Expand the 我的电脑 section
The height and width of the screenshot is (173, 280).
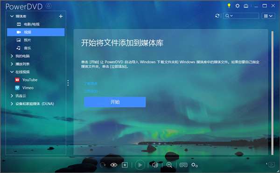tap(12, 56)
